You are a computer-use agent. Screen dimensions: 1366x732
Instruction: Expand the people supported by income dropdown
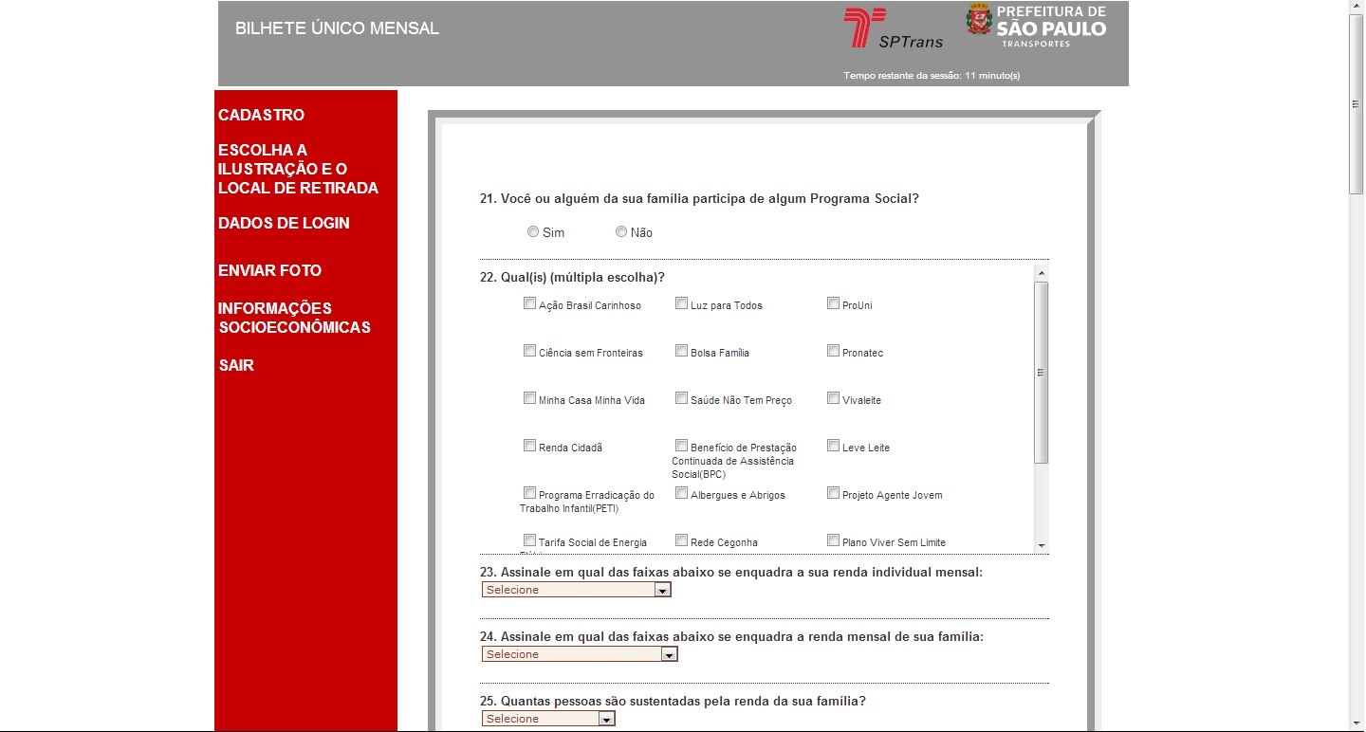(548, 719)
